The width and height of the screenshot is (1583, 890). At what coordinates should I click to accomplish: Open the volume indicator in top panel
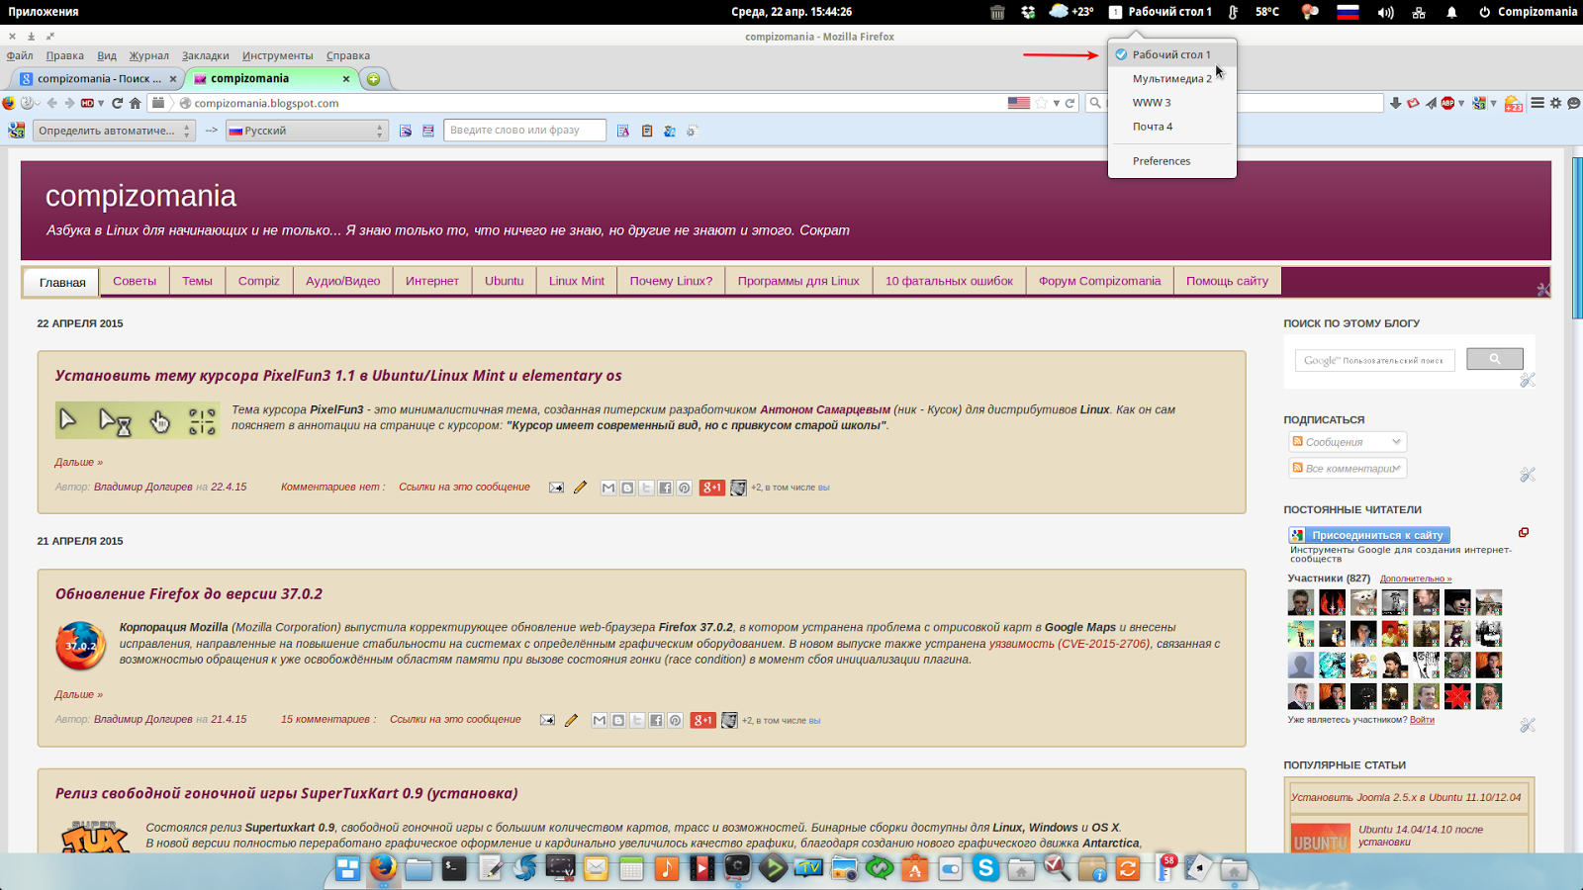(x=1385, y=12)
